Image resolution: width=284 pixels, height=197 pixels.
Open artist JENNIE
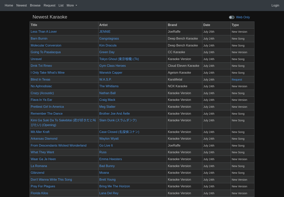point(105,32)
